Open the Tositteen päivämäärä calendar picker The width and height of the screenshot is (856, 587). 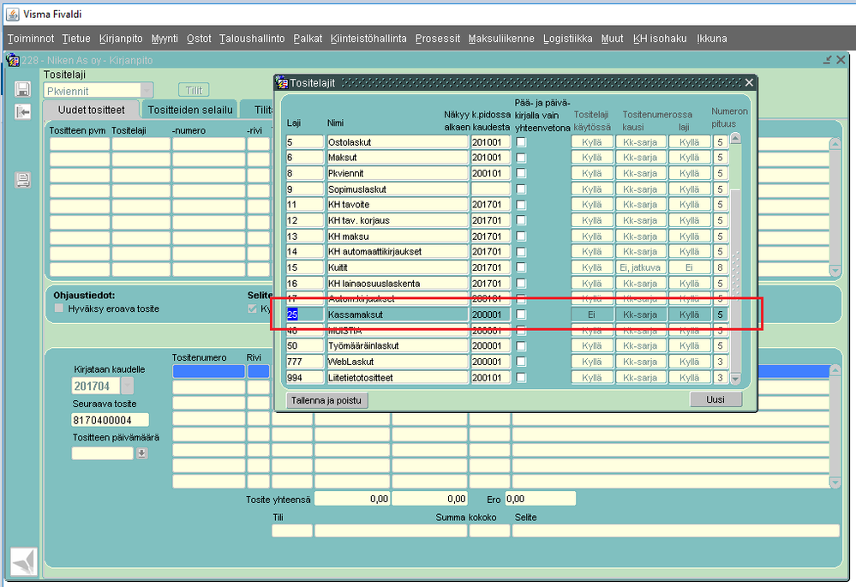[x=142, y=453]
